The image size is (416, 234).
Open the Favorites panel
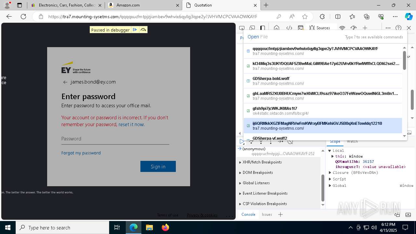click(x=352, y=17)
